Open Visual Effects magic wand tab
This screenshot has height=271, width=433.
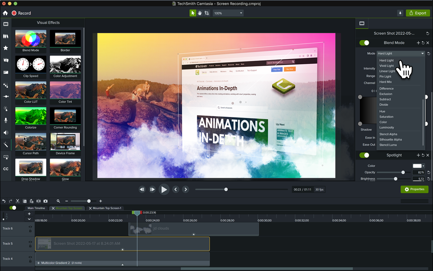click(x=6, y=145)
